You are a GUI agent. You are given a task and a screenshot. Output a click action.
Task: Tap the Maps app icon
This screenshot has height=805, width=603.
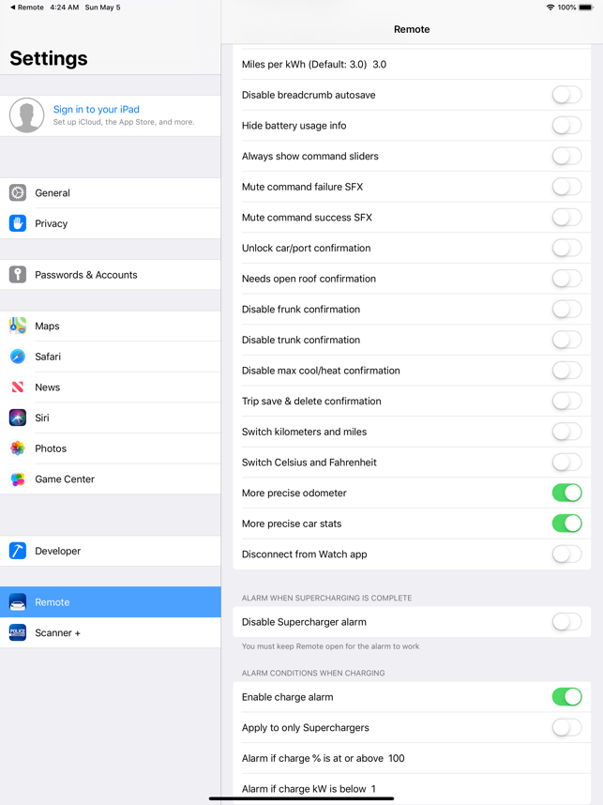click(x=18, y=326)
